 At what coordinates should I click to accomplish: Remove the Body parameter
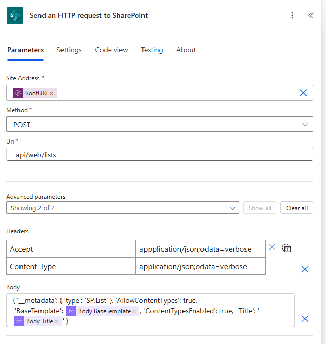coord(304,319)
